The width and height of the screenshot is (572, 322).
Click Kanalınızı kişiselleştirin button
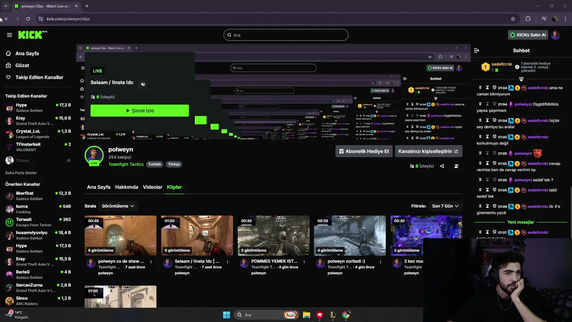[428, 151]
